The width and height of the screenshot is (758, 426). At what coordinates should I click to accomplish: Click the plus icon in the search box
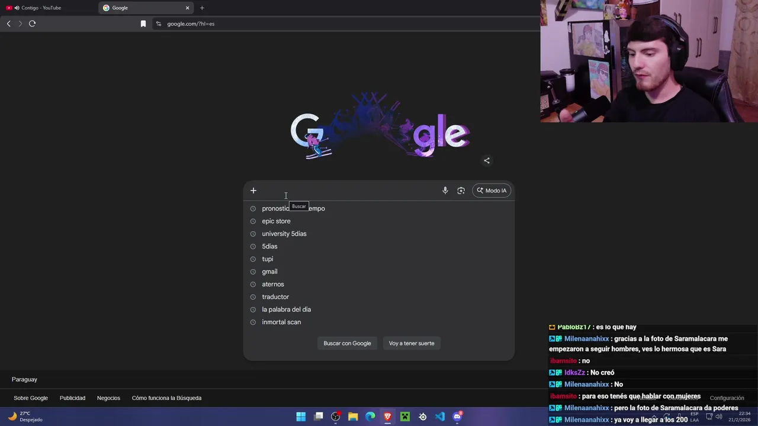(253, 191)
